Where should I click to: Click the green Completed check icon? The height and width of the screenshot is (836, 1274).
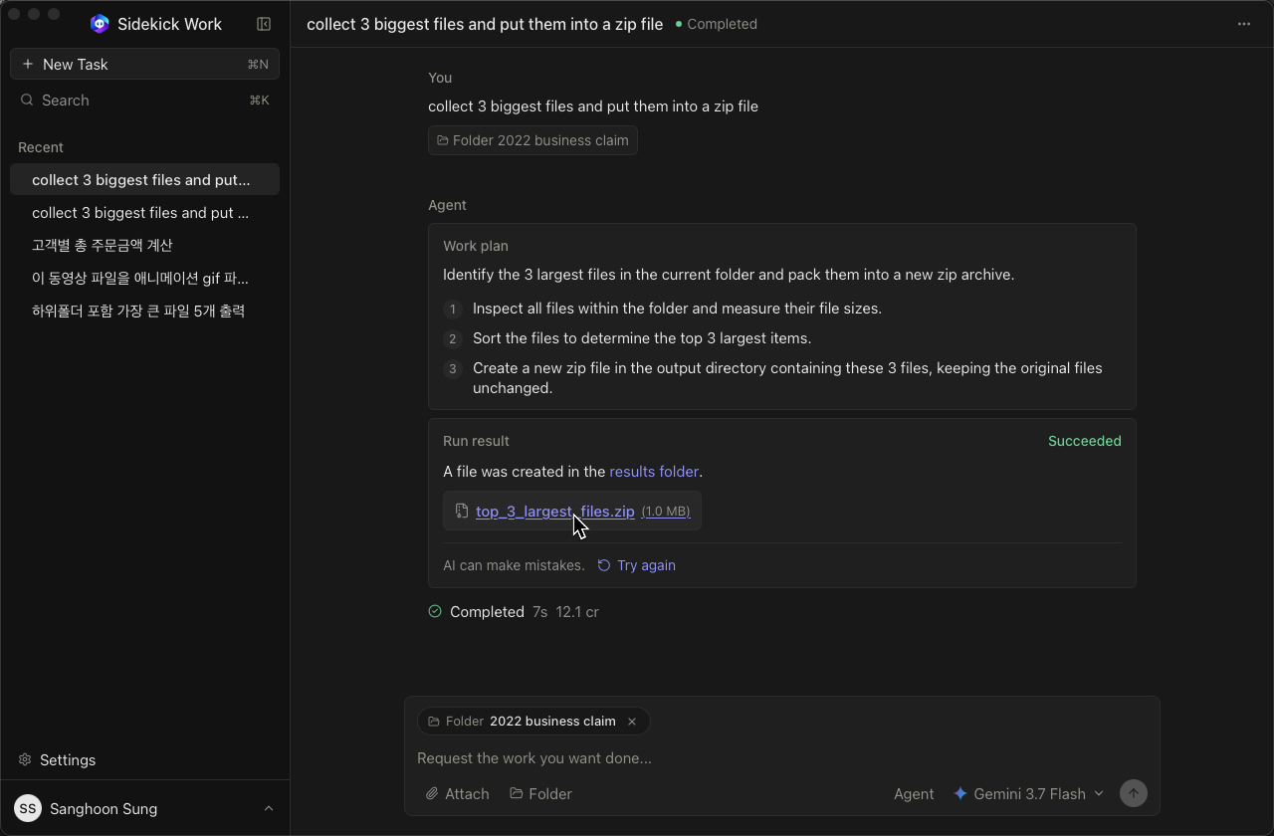pyautogui.click(x=435, y=611)
